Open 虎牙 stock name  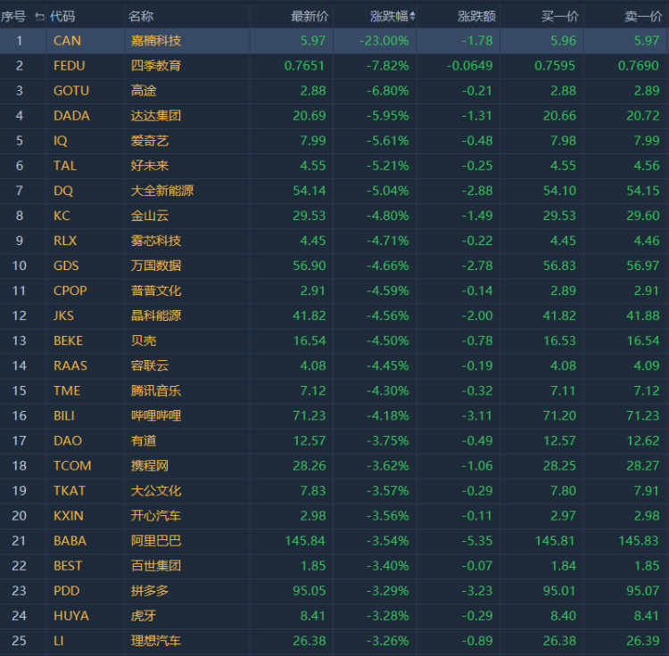point(144,616)
